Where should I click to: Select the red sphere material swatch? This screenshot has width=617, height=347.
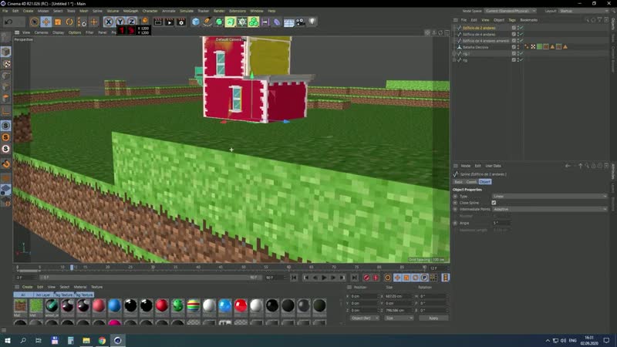pos(162,305)
